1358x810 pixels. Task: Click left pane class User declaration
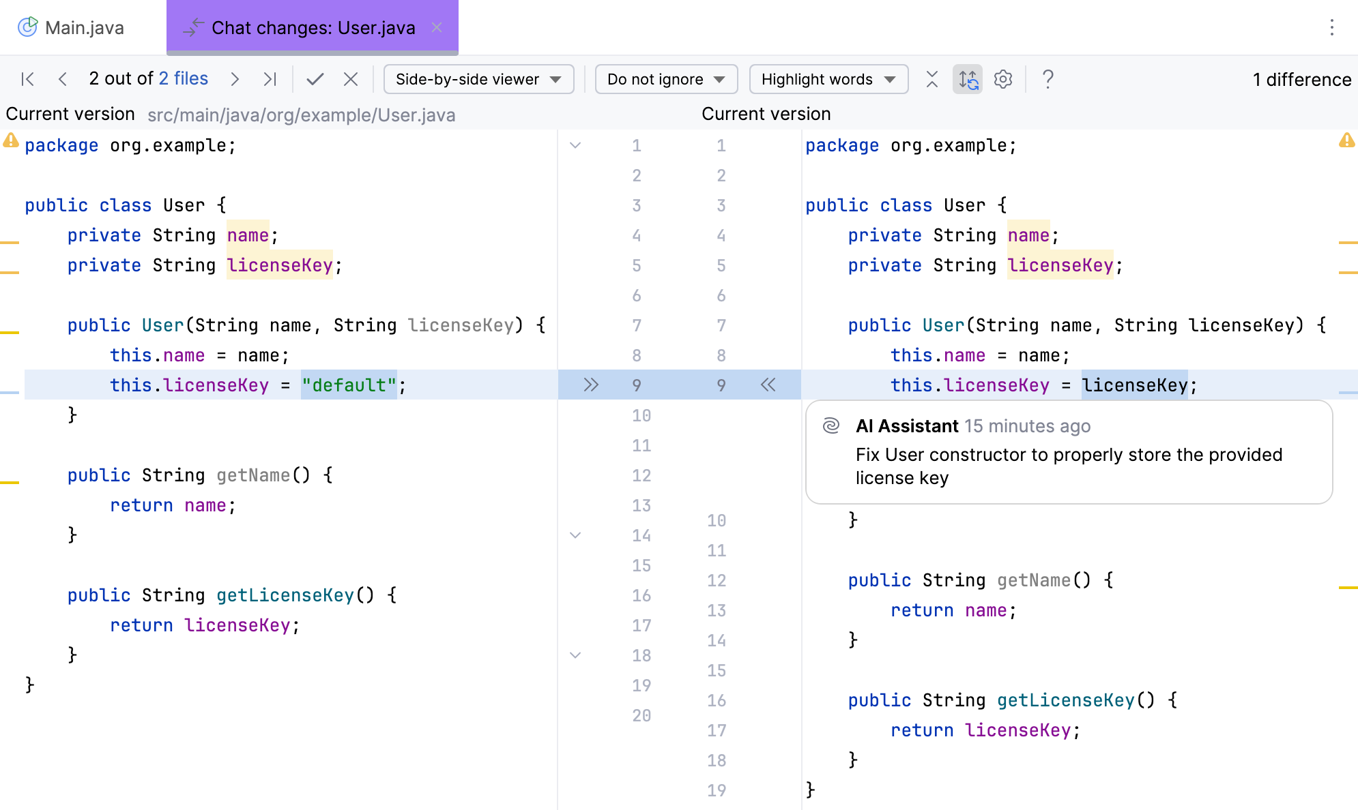(126, 205)
